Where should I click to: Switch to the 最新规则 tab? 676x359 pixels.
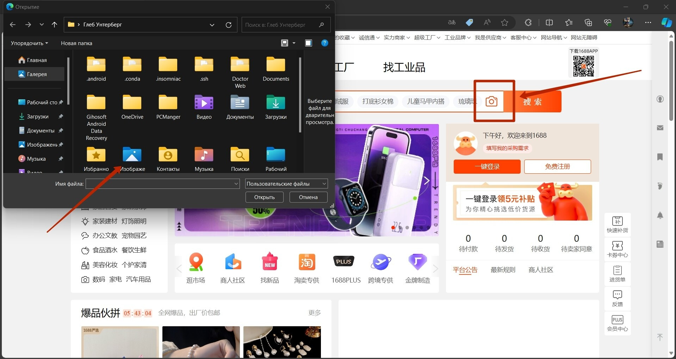click(x=503, y=270)
